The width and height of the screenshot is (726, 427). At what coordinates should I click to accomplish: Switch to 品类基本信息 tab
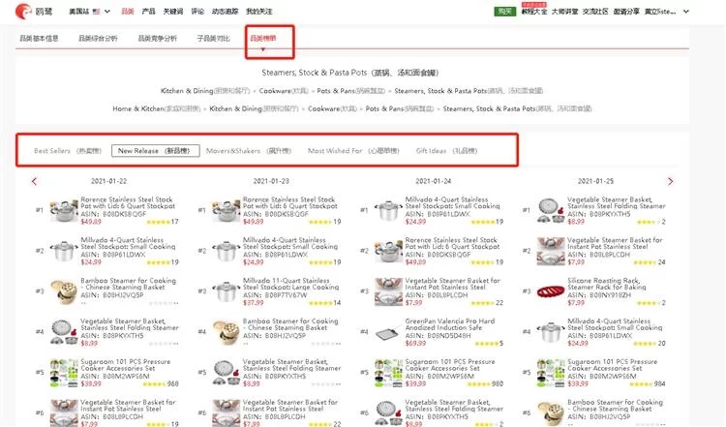(40, 39)
